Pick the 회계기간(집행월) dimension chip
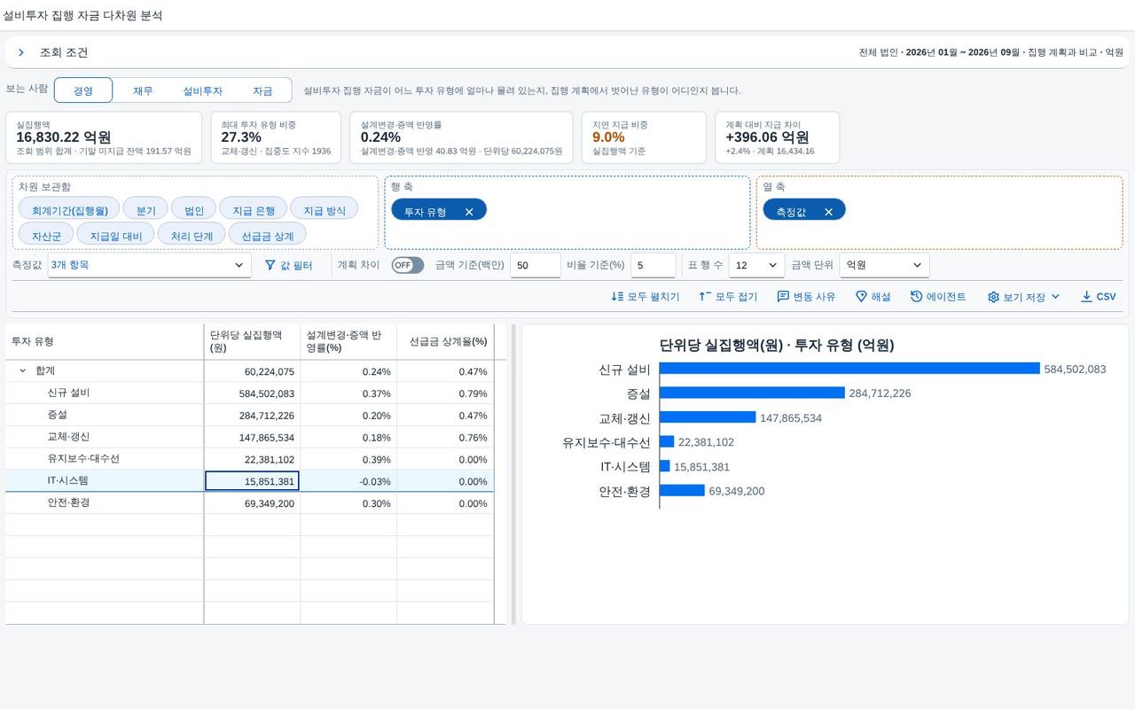The image size is (1135, 709). tap(69, 210)
